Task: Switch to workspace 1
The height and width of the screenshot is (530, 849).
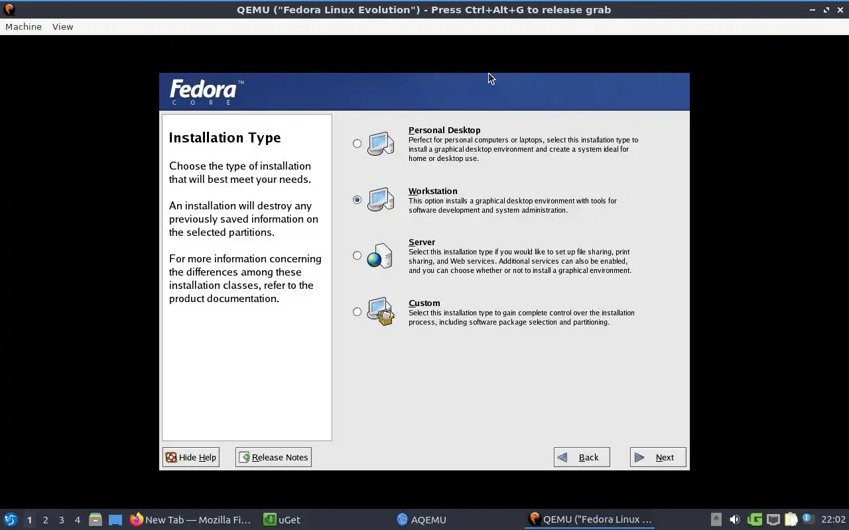Action: coord(29,520)
